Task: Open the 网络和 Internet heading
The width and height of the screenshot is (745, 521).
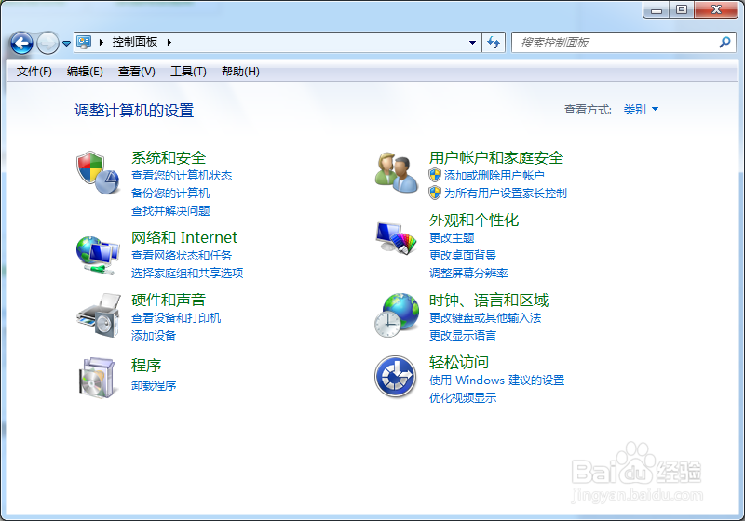Action: point(183,237)
